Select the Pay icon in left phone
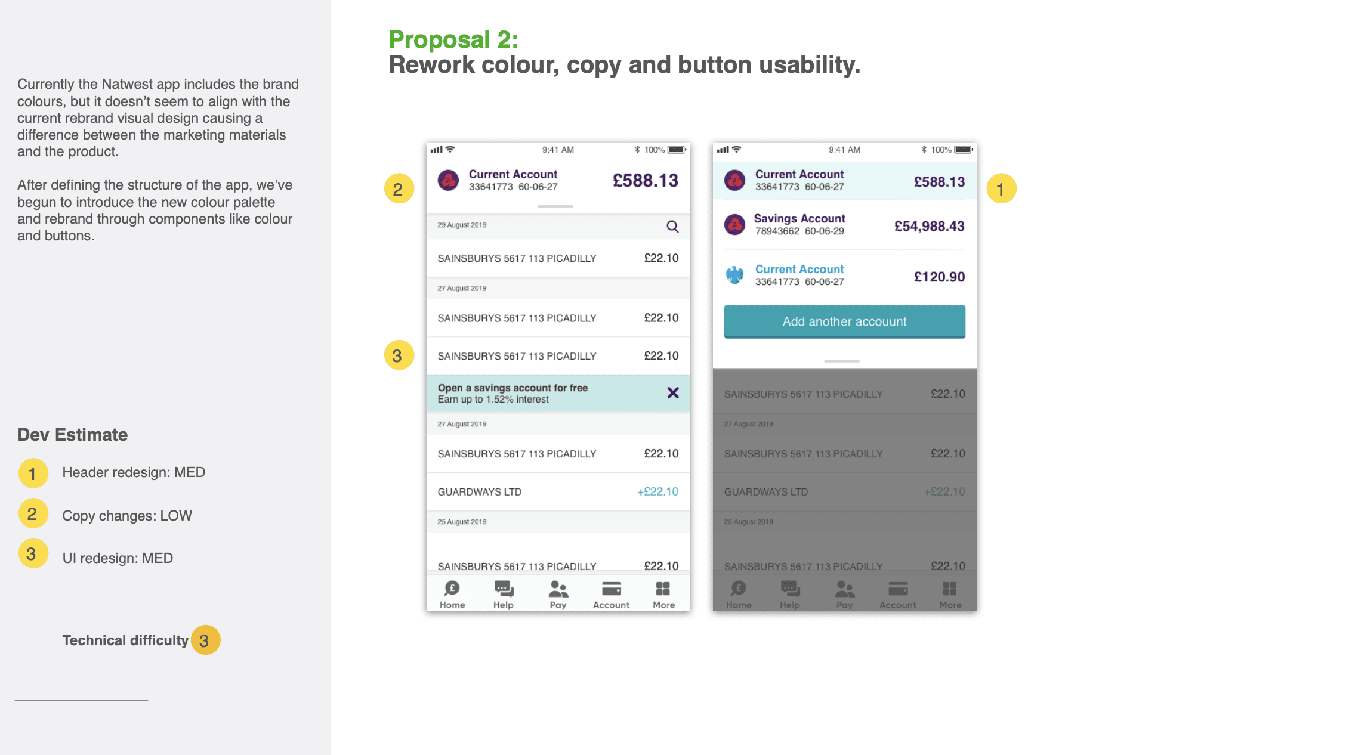1346x755 pixels. (558, 595)
